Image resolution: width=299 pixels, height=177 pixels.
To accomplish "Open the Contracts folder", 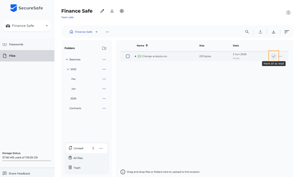I will coord(75,108).
